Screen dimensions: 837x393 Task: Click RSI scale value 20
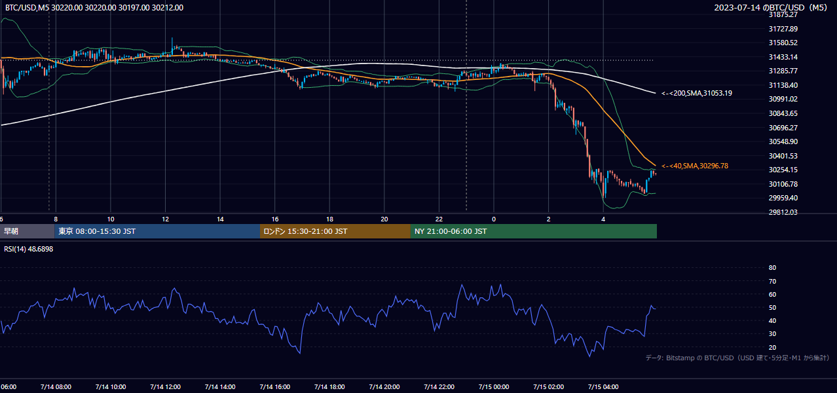pyautogui.click(x=772, y=347)
